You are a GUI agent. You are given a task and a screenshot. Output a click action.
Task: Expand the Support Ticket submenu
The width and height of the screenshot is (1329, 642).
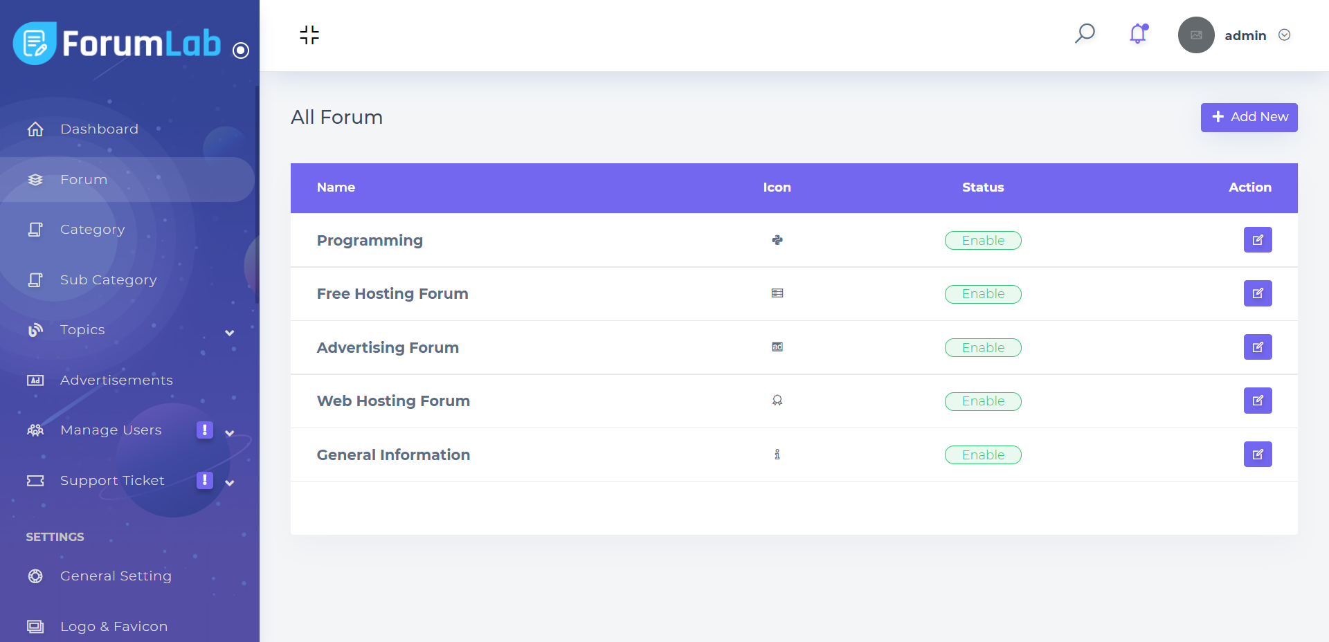pyautogui.click(x=230, y=483)
